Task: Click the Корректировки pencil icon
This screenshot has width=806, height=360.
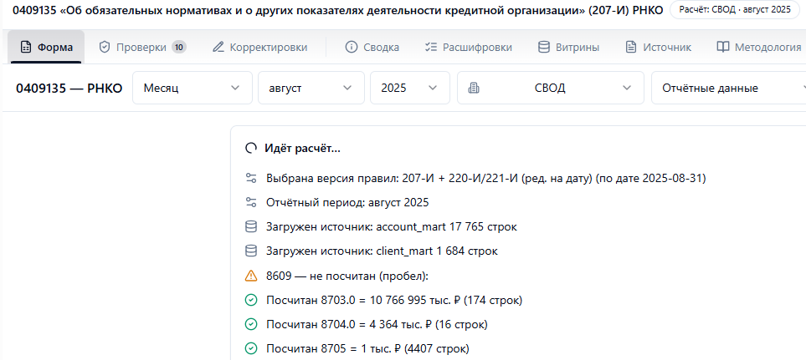Action: coord(218,47)
